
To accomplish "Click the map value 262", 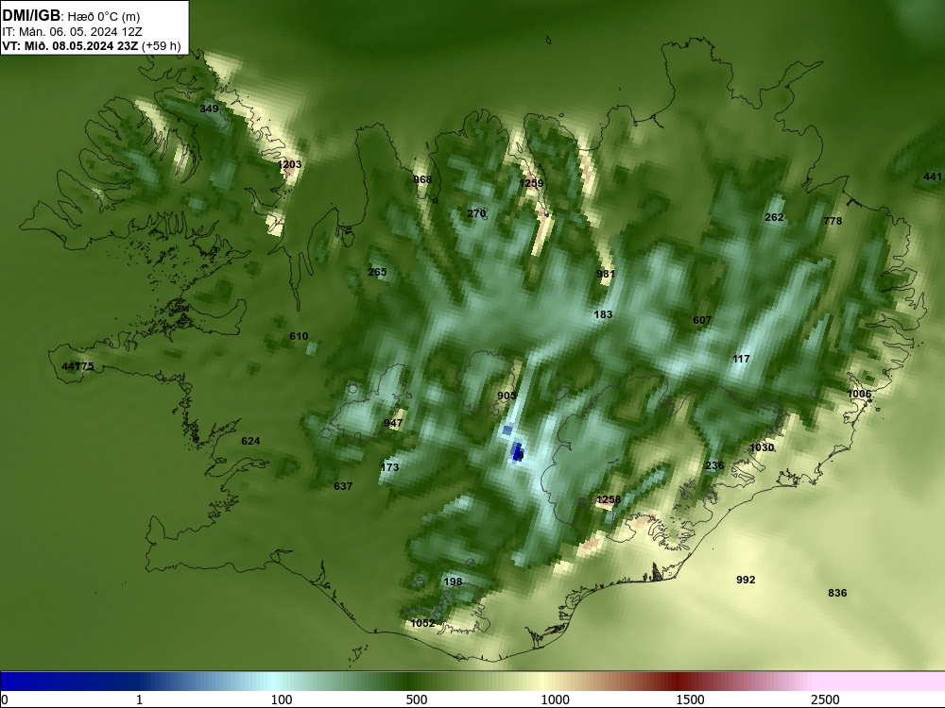I will tap(774, 217).
